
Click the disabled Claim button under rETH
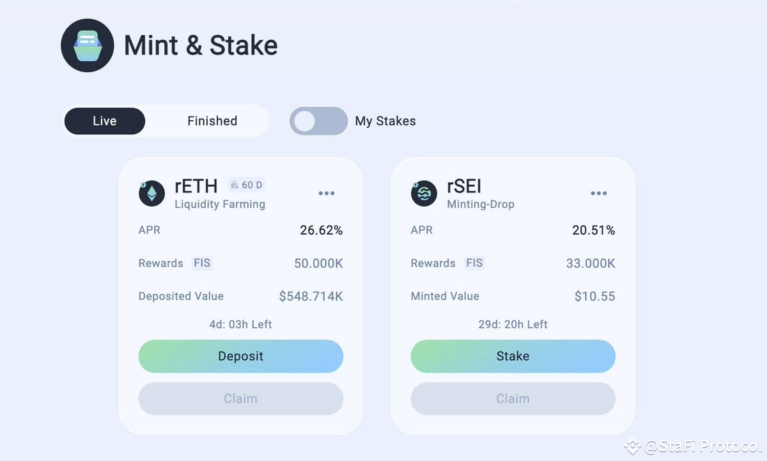tap(241, 398)
